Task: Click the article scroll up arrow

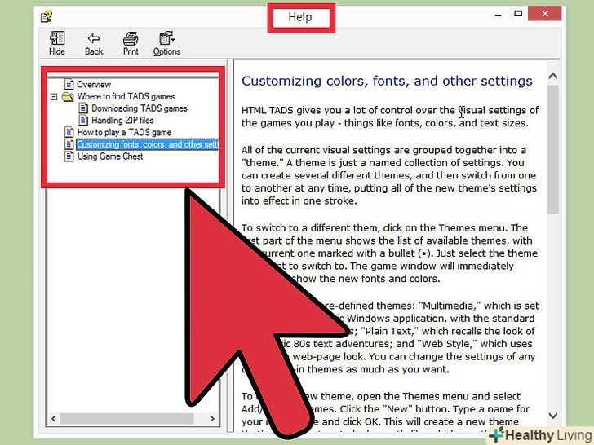Action: click(553, 76)
